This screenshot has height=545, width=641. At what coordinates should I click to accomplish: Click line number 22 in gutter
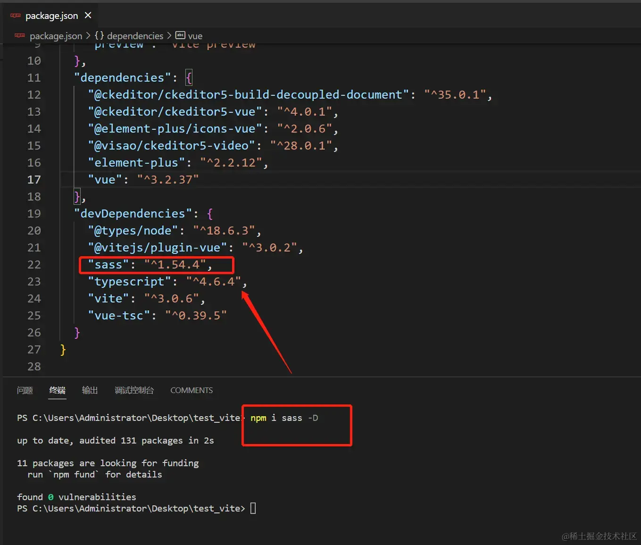click(x=34, y=265)
